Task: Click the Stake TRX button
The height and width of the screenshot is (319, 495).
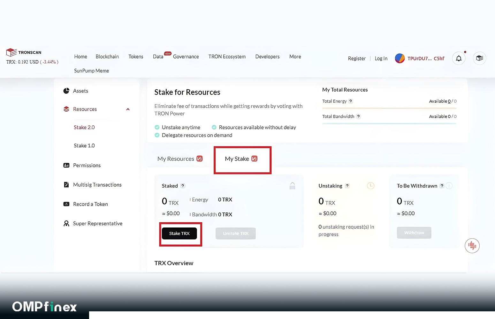Action: [179, 234]
